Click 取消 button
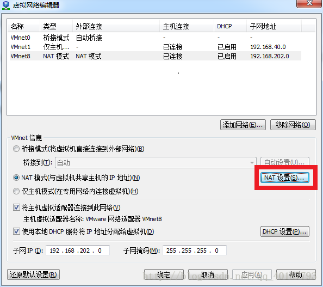 tap(208, 274)
